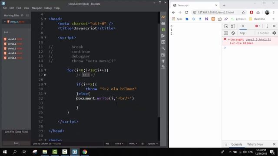Click blue puzzle bookmark icon

click(x=187, y=19)
